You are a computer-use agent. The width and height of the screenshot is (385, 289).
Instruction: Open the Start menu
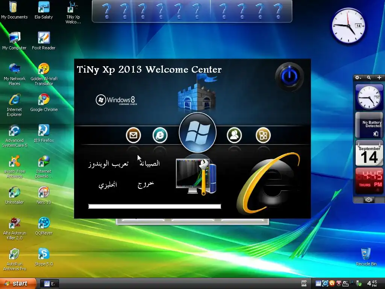pos(18,284)
